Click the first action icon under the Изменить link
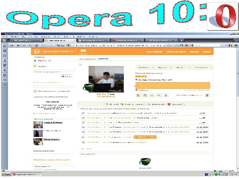239x179 pixels. tap(138, 95)
